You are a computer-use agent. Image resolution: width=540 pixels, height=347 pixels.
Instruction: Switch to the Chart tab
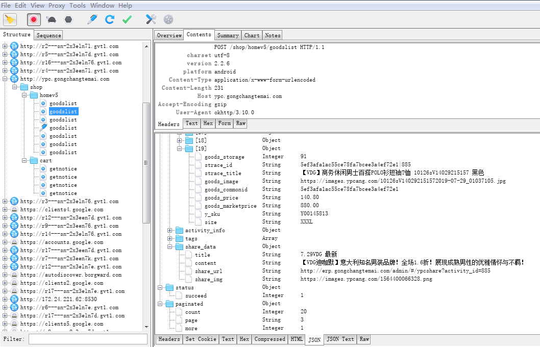[252, 35]
